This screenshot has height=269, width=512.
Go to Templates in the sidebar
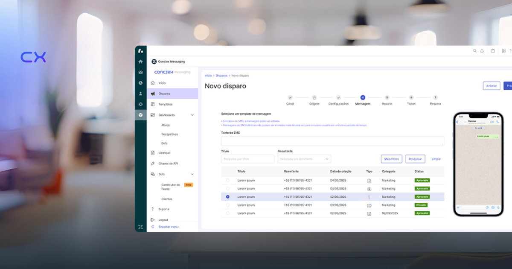[x=166, y=104]
